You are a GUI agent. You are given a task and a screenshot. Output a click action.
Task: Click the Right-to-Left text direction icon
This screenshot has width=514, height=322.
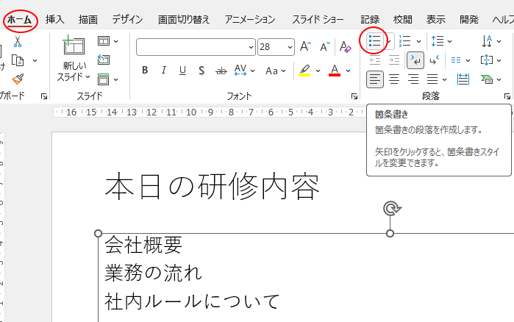tap(435, 60)
